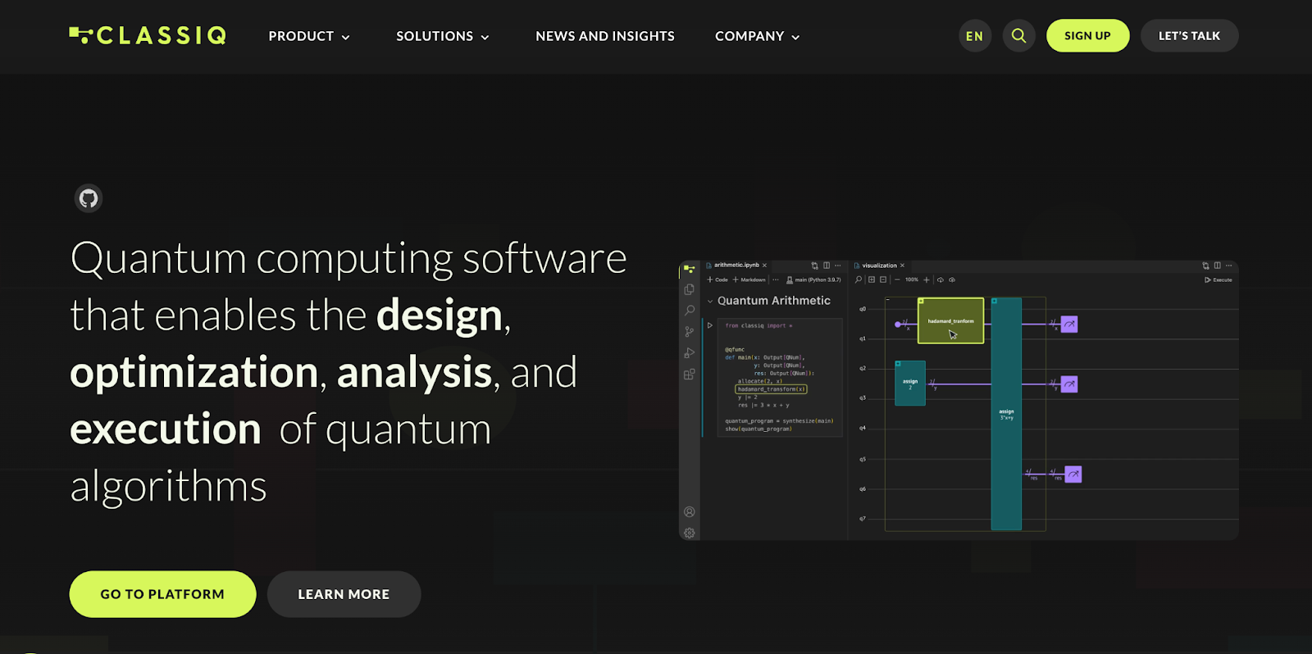Viewport: 1312px width, 654px height.
Task: Zoom out with minus icon beside 100%
Action: tap(897, 279)
